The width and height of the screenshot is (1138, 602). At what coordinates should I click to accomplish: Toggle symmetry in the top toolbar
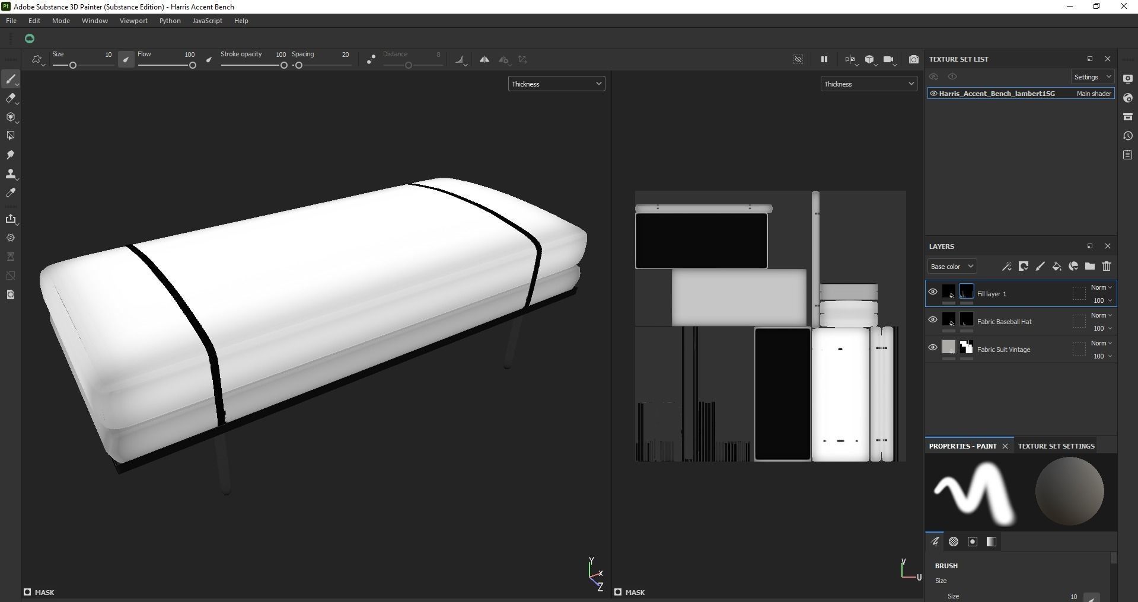(x=484, y=59)
